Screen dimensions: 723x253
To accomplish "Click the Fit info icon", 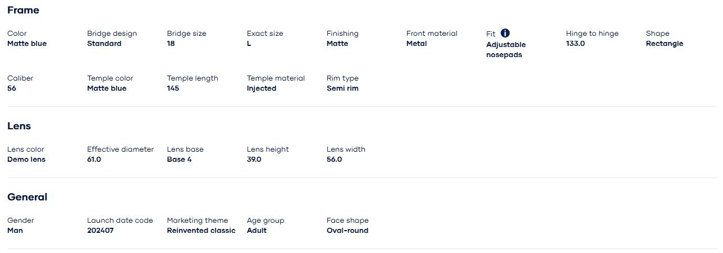I will [505, 34].
